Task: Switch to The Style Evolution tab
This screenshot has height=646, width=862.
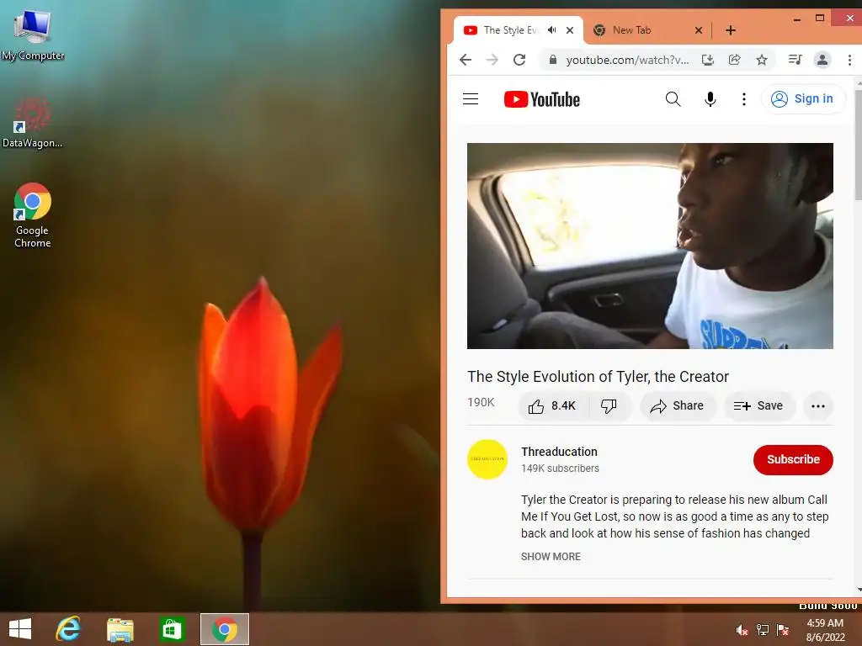Action: (x=511, y=30)
